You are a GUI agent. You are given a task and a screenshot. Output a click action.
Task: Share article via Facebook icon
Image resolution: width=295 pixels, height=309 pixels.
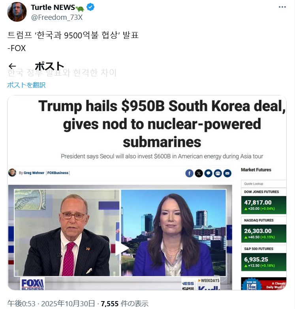point(189,173)
